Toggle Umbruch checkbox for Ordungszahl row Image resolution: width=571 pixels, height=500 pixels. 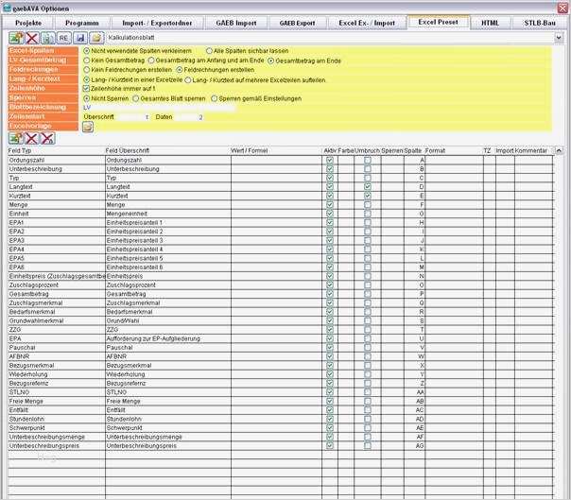368,160
